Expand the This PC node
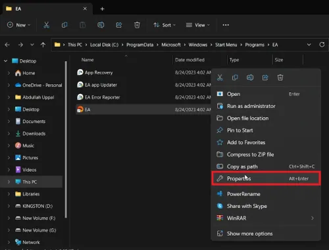The image size is (329, 250). 9,182
